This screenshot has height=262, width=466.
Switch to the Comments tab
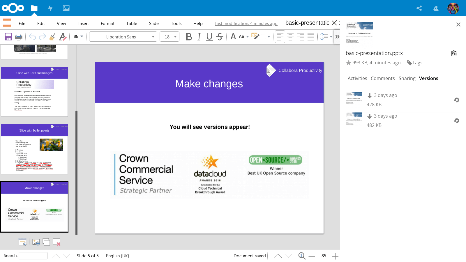click(383, 78)
